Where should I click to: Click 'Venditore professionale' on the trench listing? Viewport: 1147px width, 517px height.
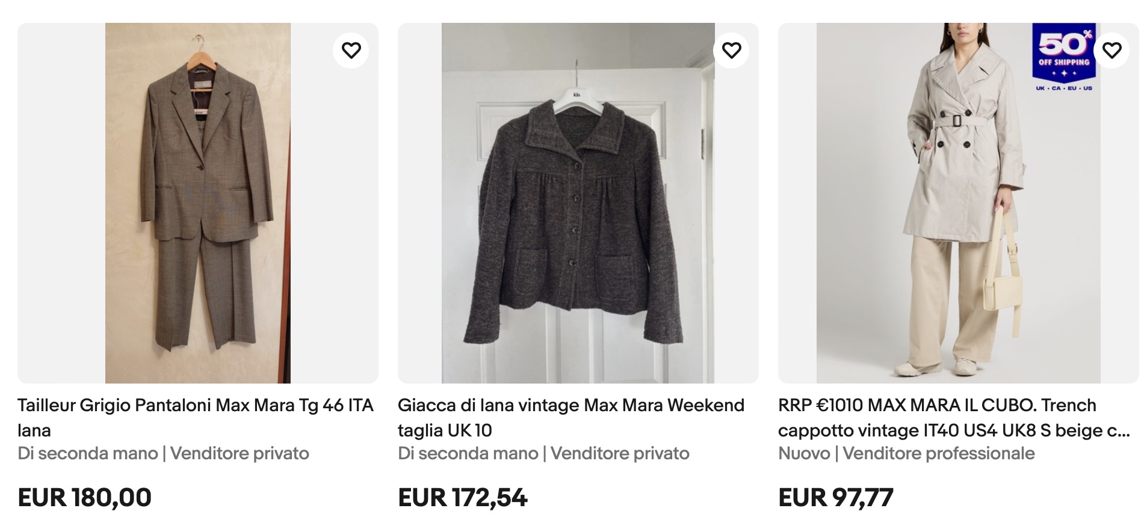coord(939,453)
